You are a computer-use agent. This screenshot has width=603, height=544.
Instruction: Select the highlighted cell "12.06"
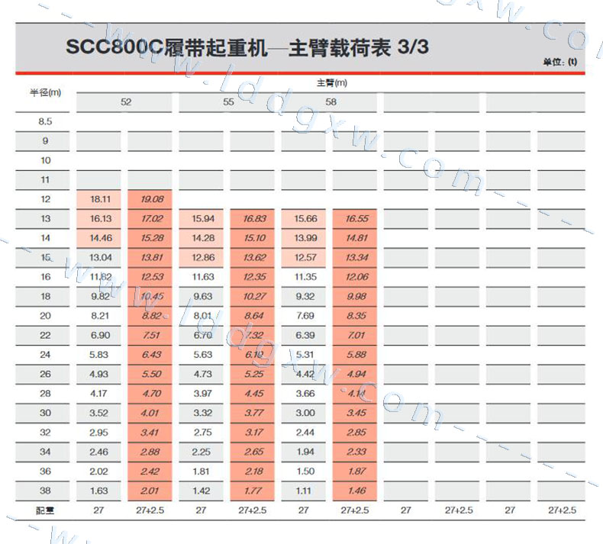[356, 277]
